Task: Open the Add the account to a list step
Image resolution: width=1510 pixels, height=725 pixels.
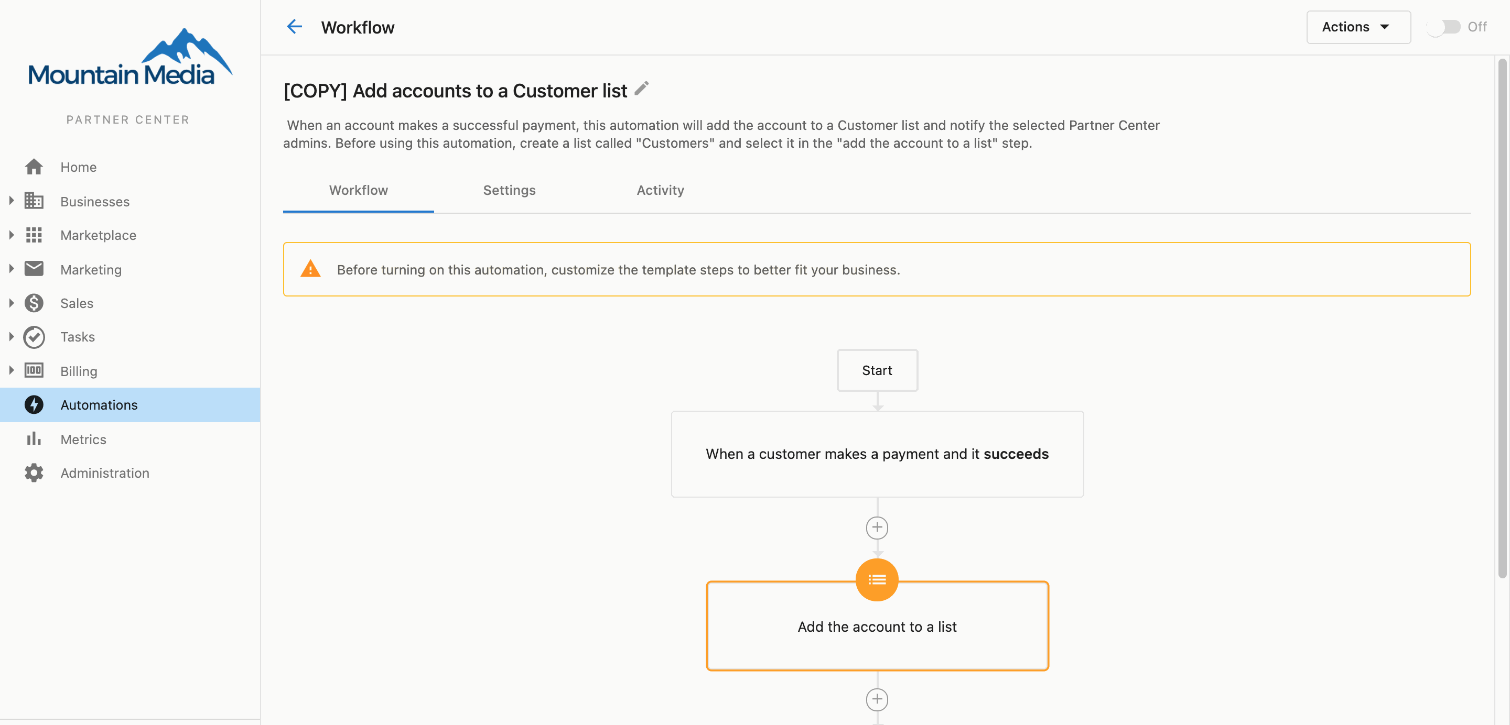Action: pyautogui.click(x=877, y=626)
